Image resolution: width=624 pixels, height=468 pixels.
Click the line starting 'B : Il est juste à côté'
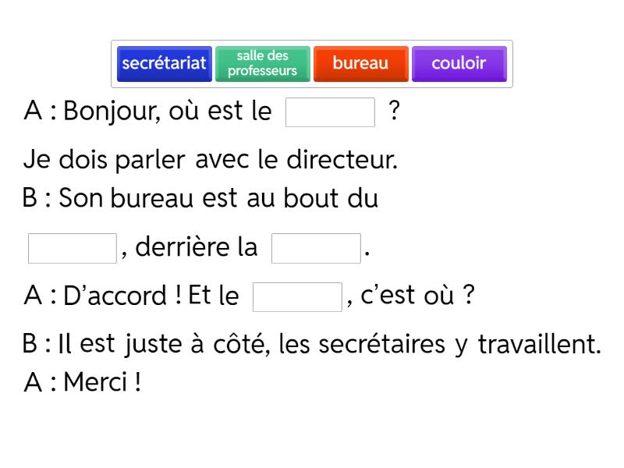click(312, 345)
